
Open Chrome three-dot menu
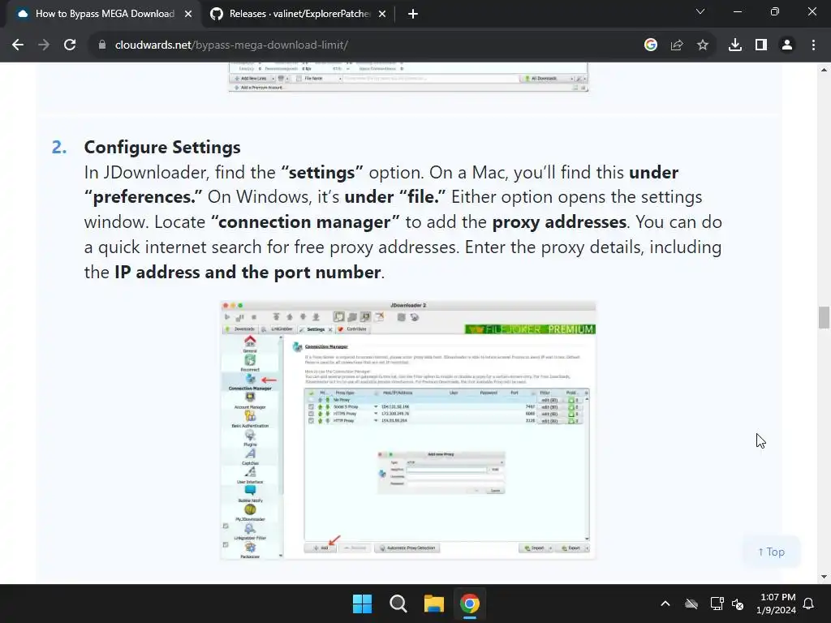tap(813, 45)
